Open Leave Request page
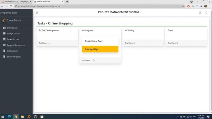This screenshot has height=119, width=212. 14,57
